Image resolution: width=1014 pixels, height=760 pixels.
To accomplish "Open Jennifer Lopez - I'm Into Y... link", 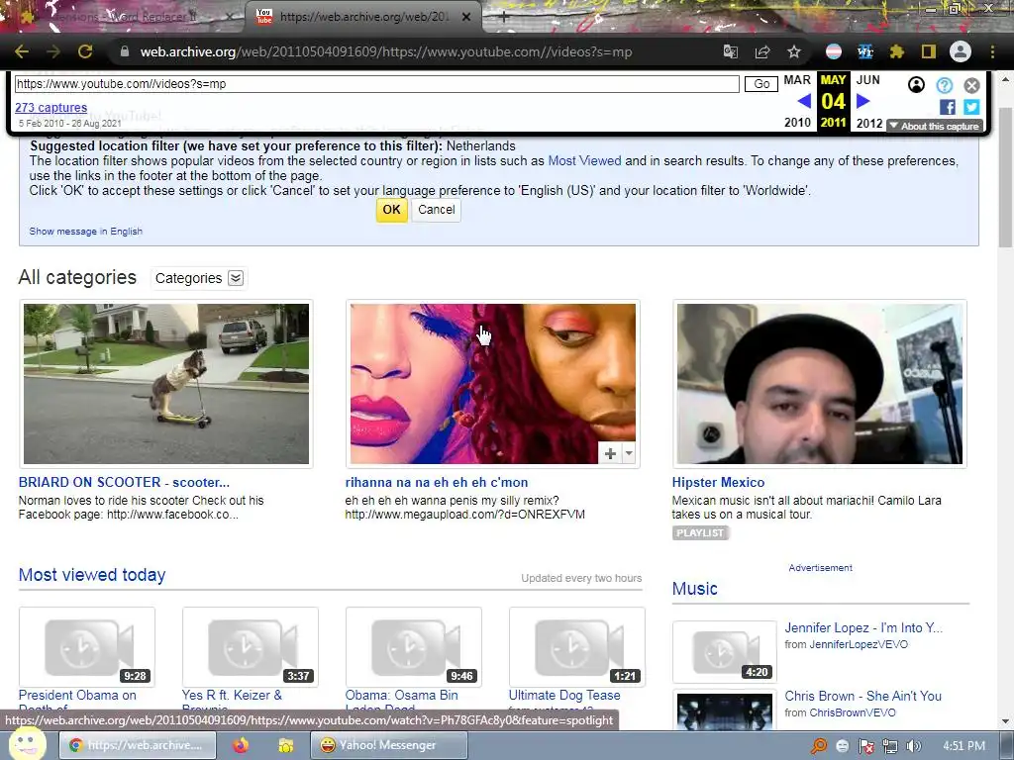I will coord(863,627).
